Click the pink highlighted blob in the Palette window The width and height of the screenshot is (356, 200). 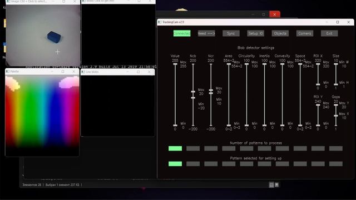pyautogui.click(x=69, y=82)
